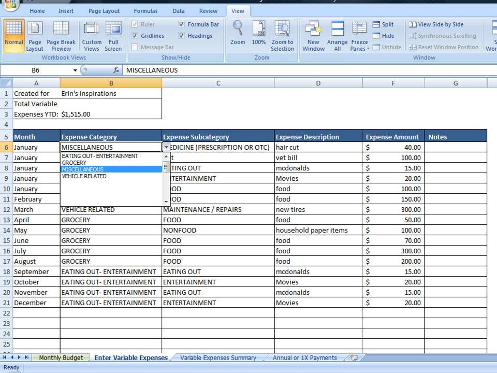Click View Side by Side

pos(436,24)
